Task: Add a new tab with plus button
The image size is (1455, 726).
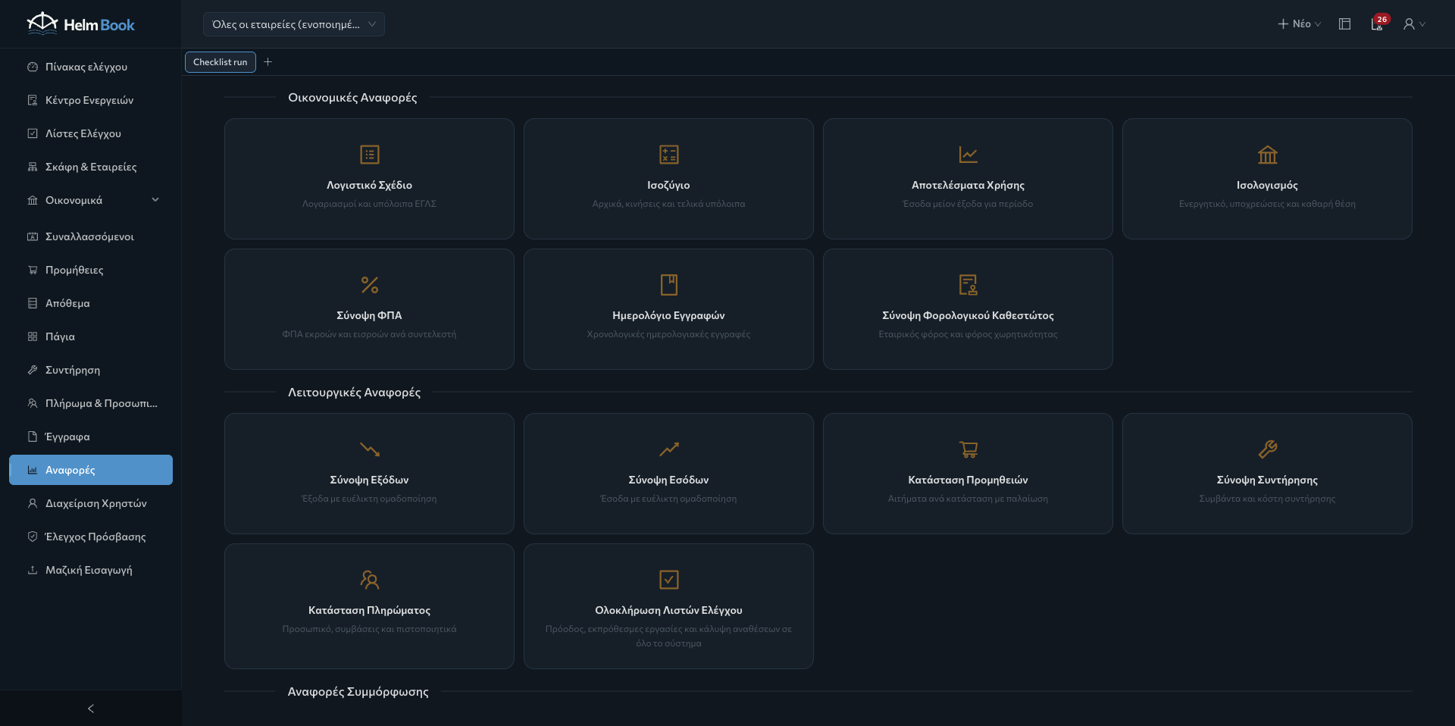Action: [x=268, y=62]
